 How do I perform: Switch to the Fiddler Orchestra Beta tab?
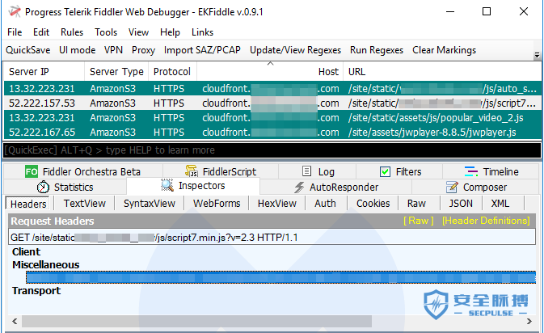83,171
